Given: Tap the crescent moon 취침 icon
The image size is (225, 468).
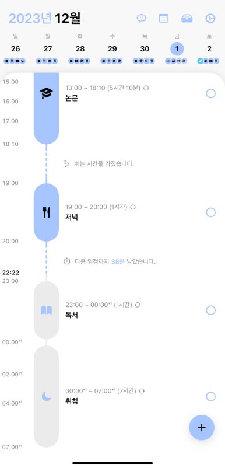Looking at the screenshot, I should coord(46,396).
